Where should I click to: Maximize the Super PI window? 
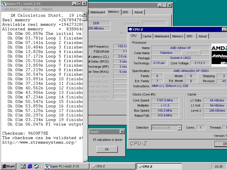tap(79, 4)
